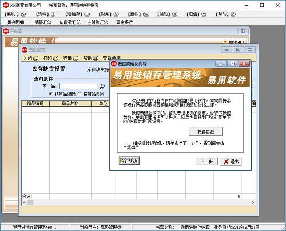This screenshot has height=231, width=286.
Task: Select the 按商品编码 radio option
Action: 62,94
